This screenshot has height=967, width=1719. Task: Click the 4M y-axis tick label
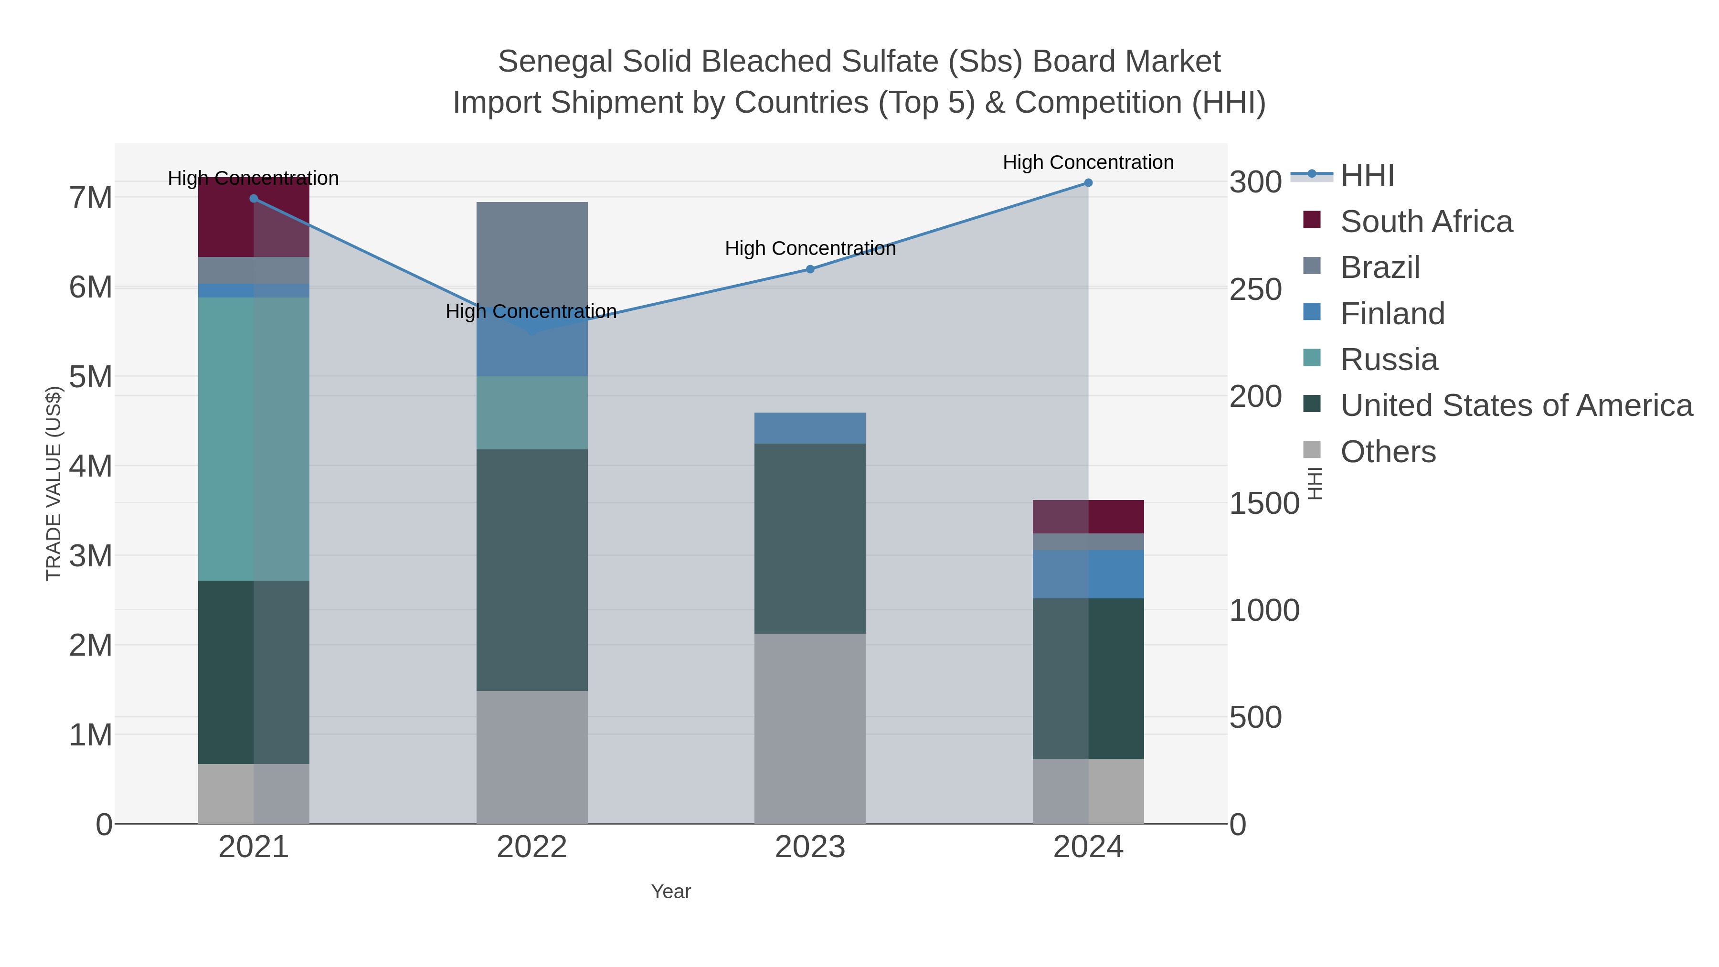[91, 467]
